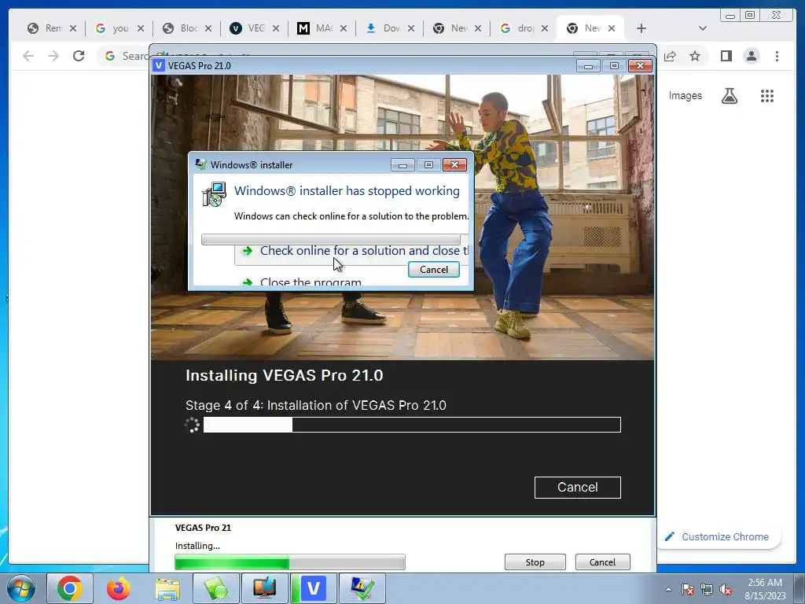
Task: Go back in Chrome
Action: pyautogui.click(x=28, y=56)
